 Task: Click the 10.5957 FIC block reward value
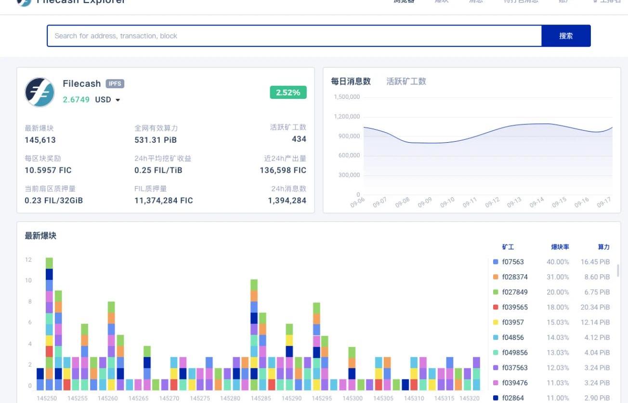pos(48,170)
